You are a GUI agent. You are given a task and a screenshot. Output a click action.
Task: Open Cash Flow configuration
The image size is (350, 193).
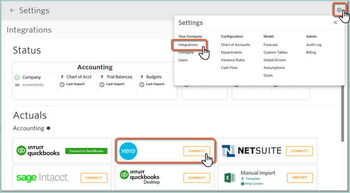[x=229, y=67]
